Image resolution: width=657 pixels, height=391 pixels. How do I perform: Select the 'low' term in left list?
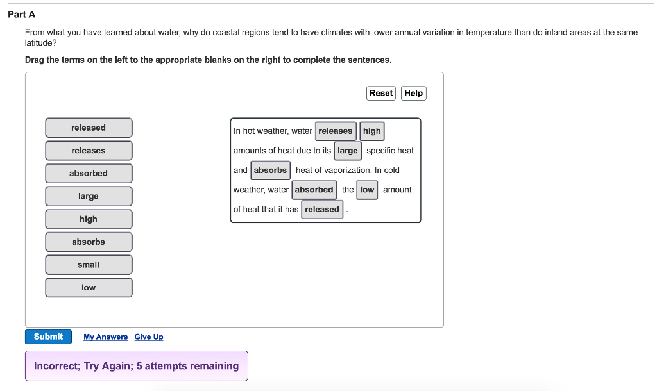pos(89,288)
